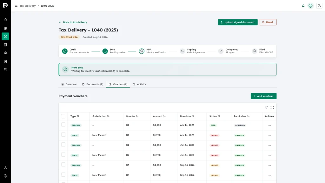
Task: Open actions menu for State Q1 row
Action: tap(269, 135)
